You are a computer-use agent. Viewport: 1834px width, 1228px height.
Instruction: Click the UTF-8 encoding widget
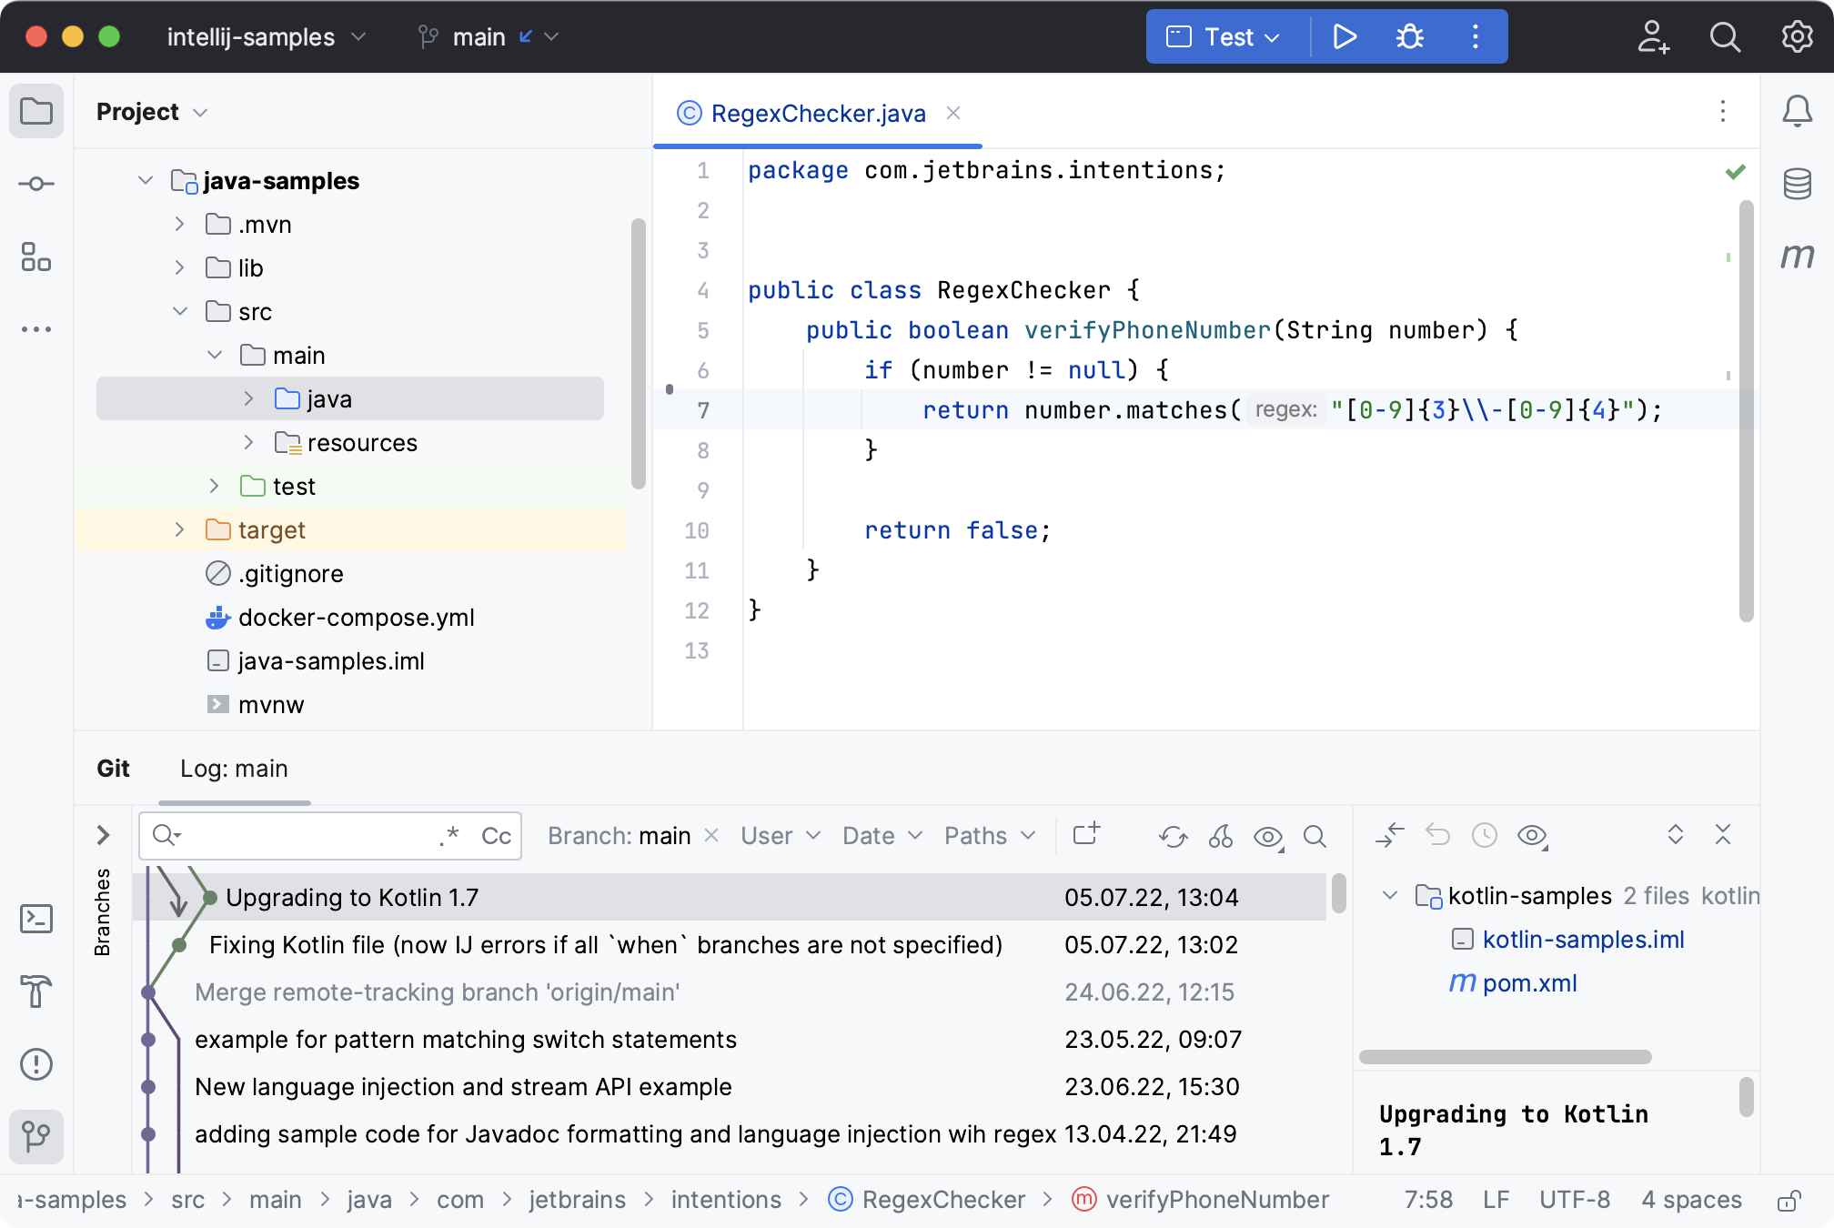click(x=1575, y=1201)
